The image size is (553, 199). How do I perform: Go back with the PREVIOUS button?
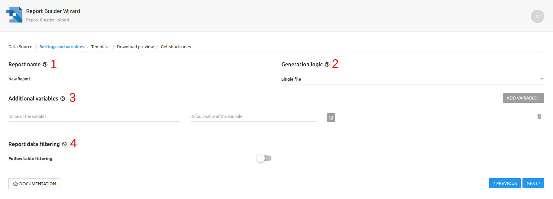click(505, 183)
